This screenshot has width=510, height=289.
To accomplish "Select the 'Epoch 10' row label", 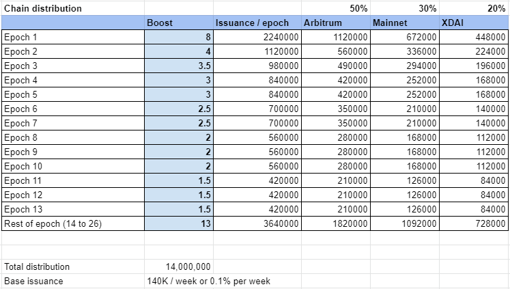I will pos(73,166).
